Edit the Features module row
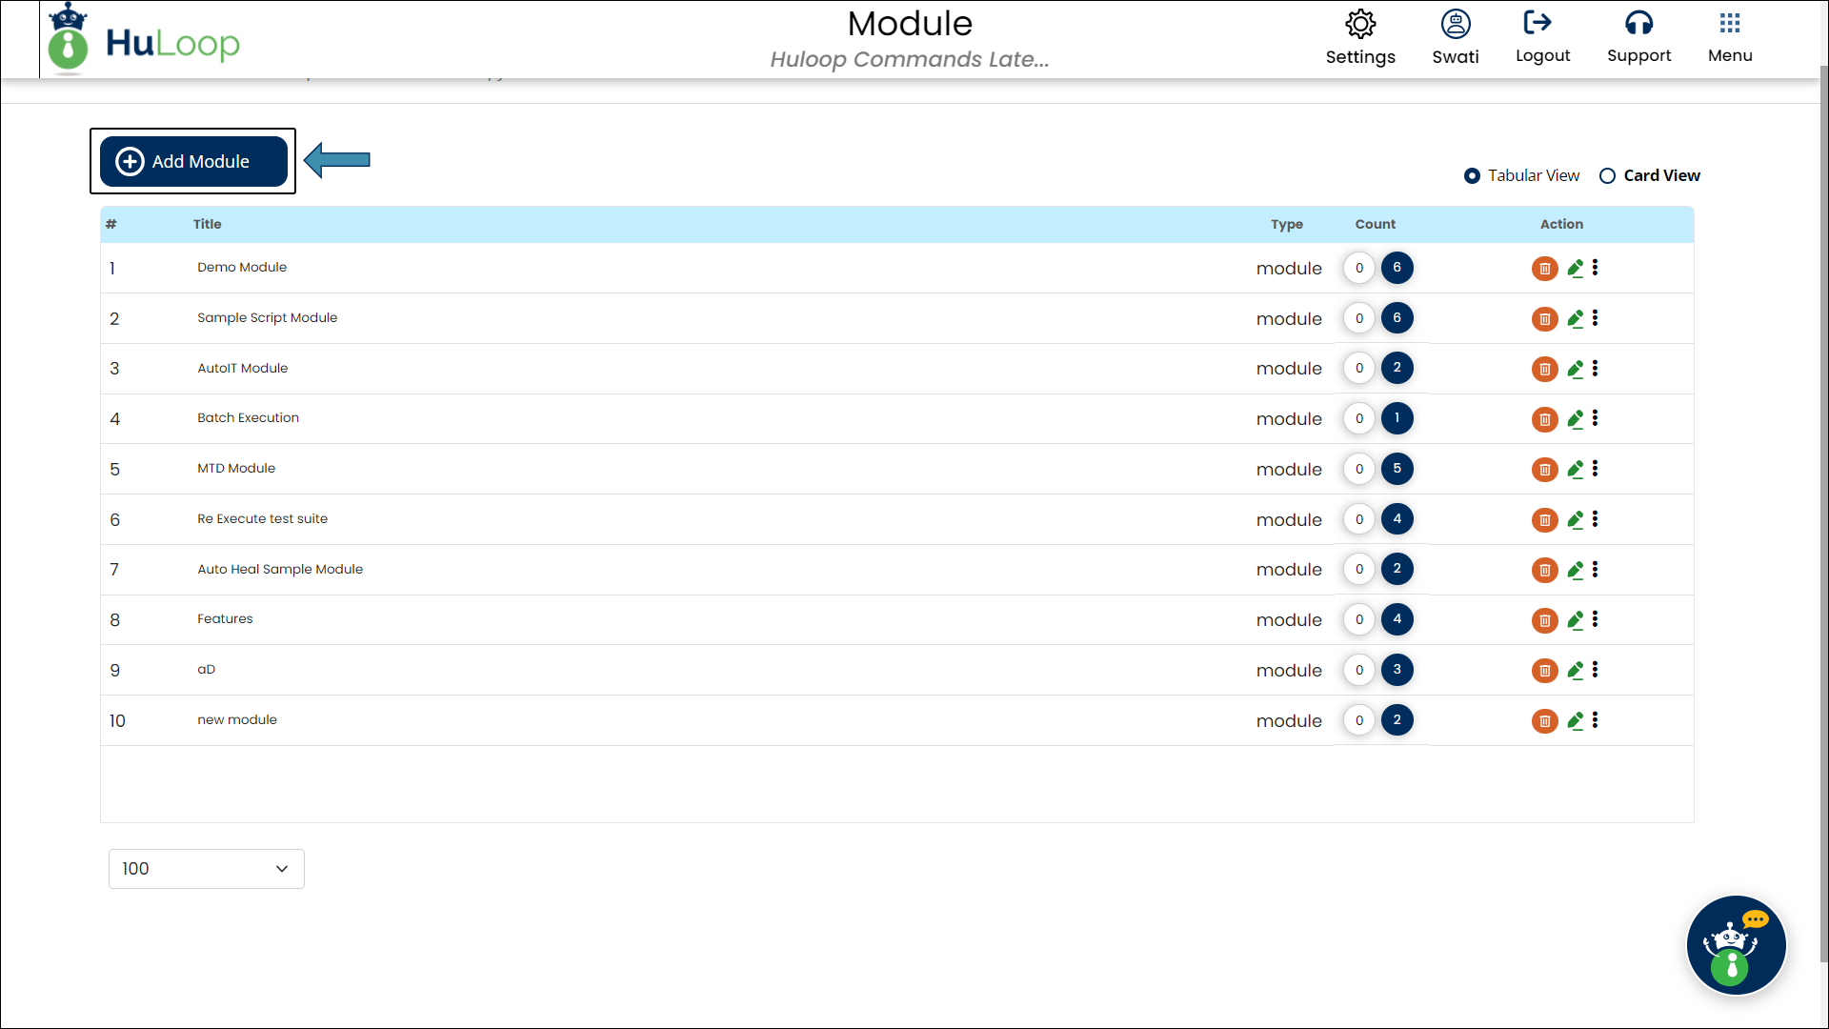Viewport: 1829px width, 1029px height. pos(1576,620)
